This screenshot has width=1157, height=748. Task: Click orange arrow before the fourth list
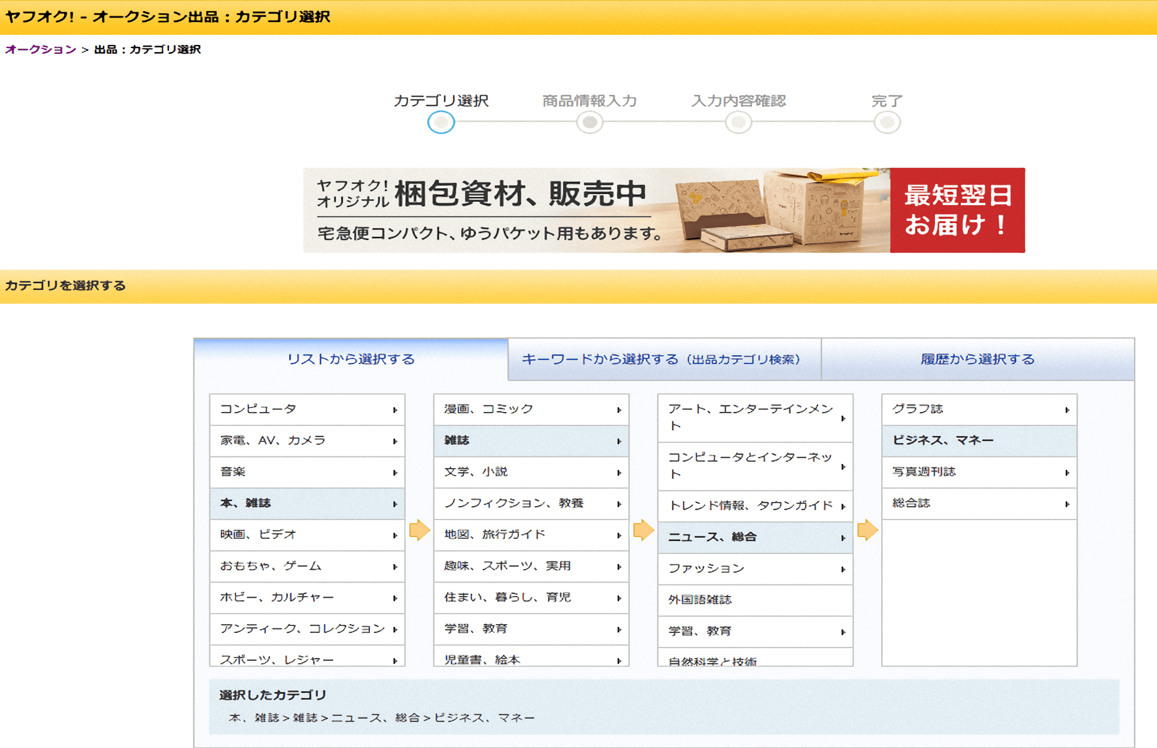coord(867,530)
